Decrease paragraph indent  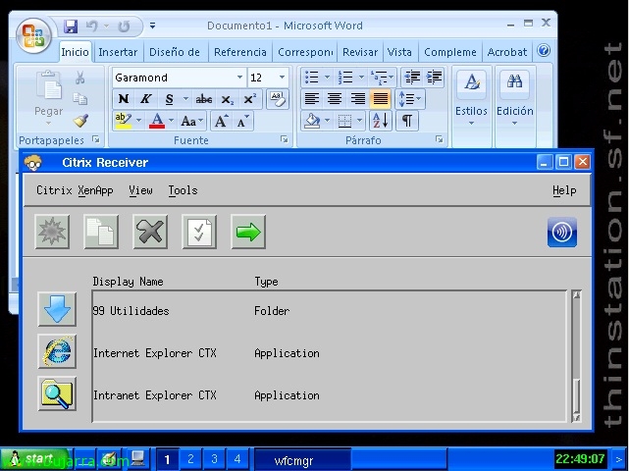tap(412, 78)
